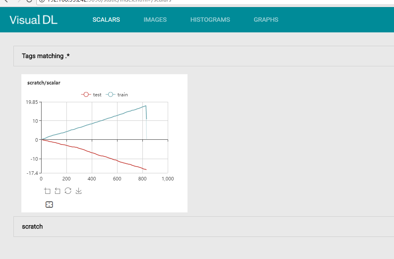
Task: Toggle the train series legend
Action: click(x=117, y=94)
